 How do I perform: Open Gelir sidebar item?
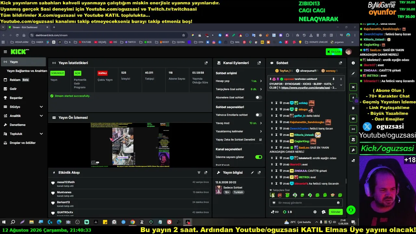(23, 89)
